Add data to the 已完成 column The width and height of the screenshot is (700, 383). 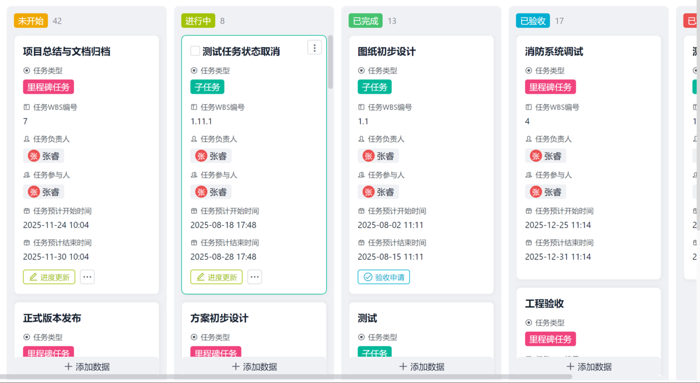422,367
